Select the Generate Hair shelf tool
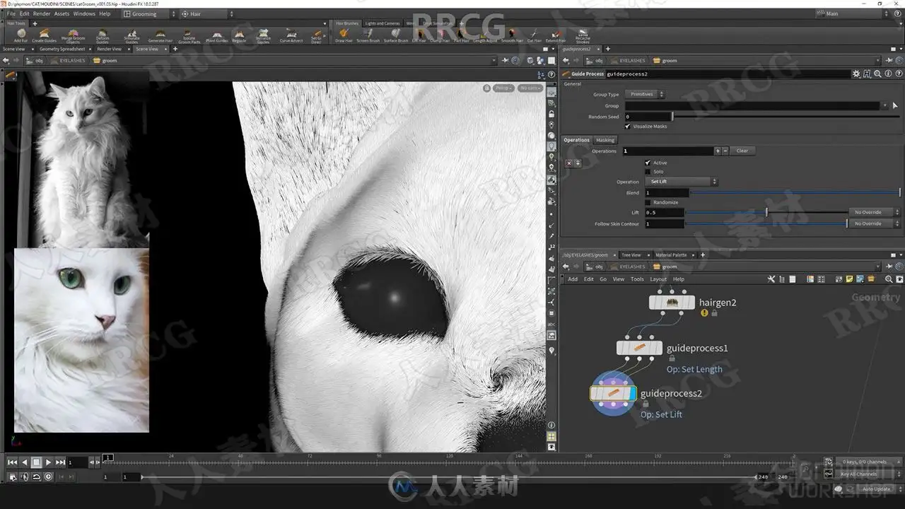Image resolution: width=905 pixels, height=509 pixels. (160, 35)
